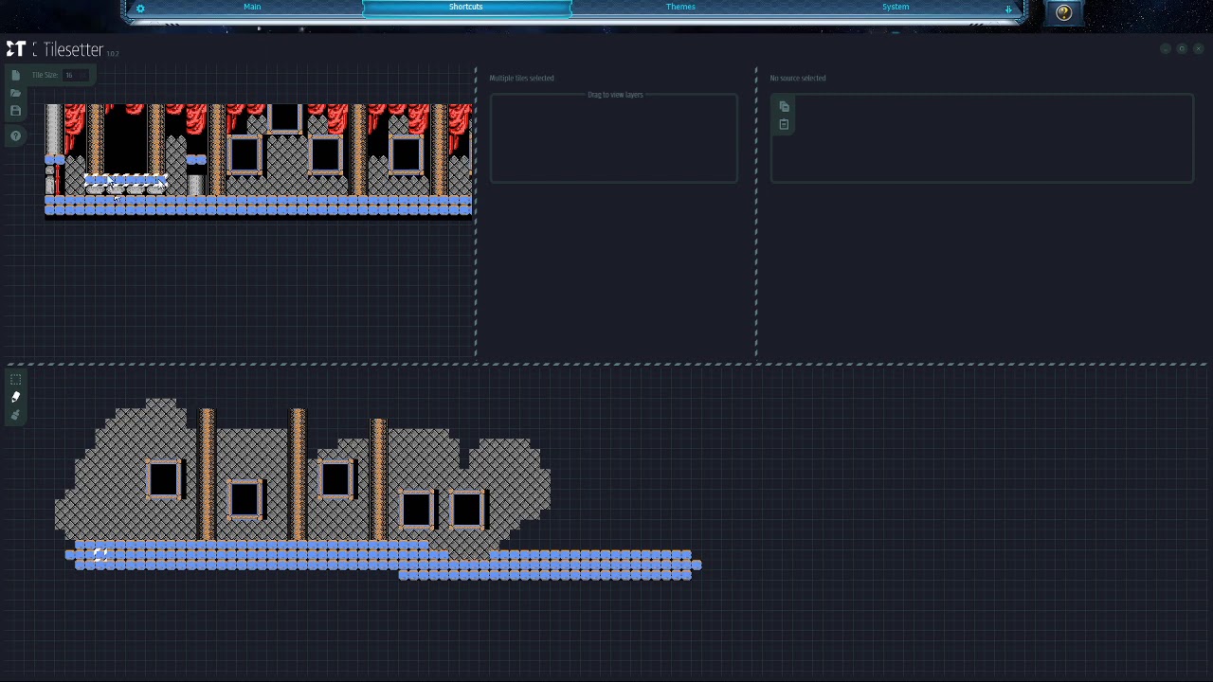This screenshot has width=1213, height=682.
Task: Click the Tile Size input field
Action: point(77,75)
